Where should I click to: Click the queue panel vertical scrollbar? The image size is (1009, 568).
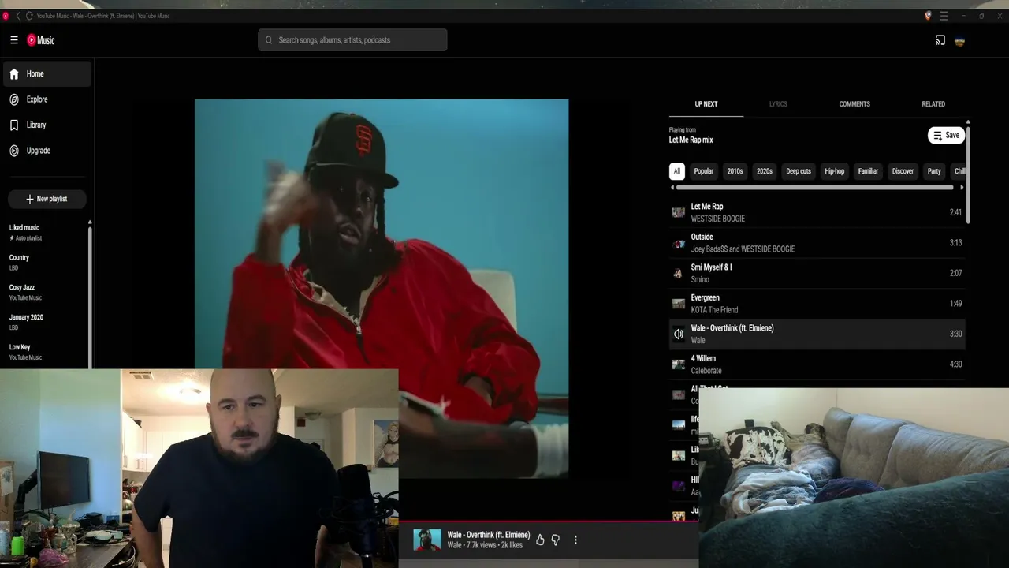(968, 174)
